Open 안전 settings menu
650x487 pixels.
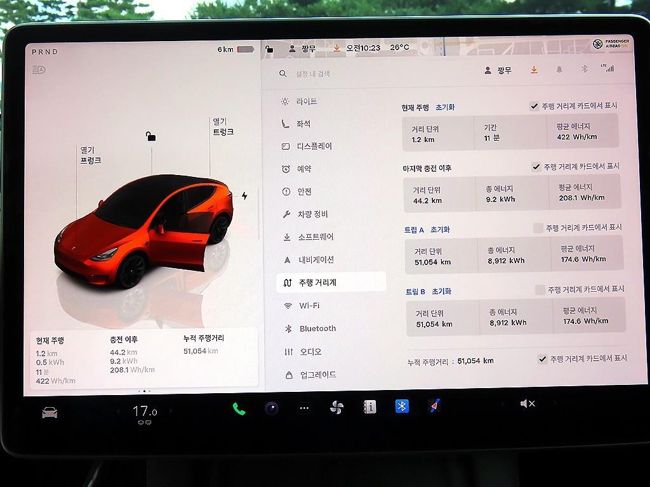pyautogui.click(x=297, y=192)
